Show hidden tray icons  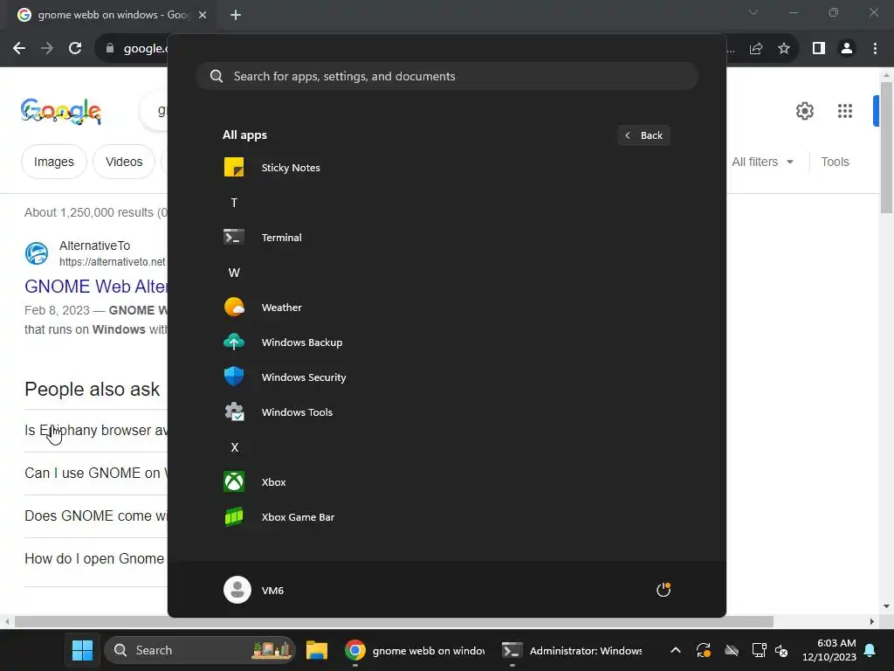click(x=676, y=650)
